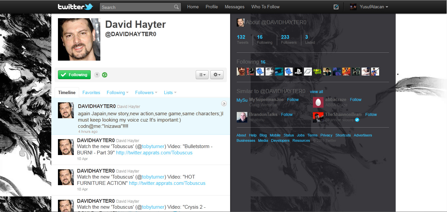447x212 pixels.
Task: Toggle the green Following button
Action: coord(74,75)
